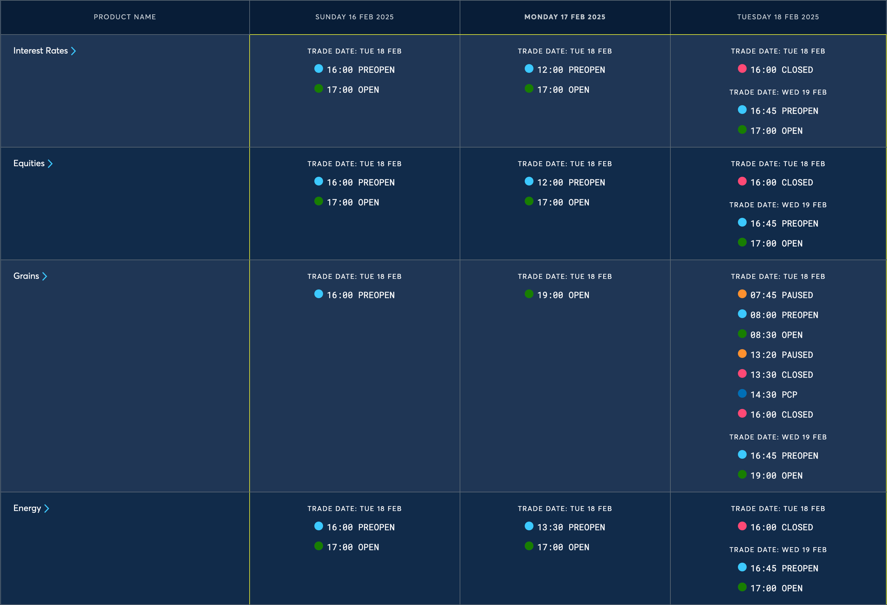Click the green dot beside Grains Tuesday 19:00 OPEN
The height and width of the screenshot is (605, 887).
click(x=742, y=474)
